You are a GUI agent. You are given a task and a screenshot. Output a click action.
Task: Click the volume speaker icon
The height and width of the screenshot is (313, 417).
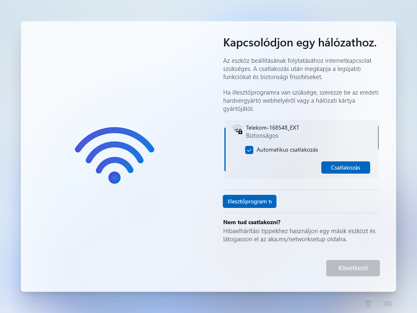point(388,303)
